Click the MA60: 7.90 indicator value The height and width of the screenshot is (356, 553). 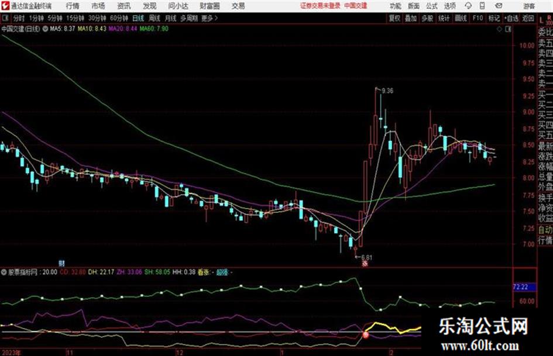tap(154, 29)
